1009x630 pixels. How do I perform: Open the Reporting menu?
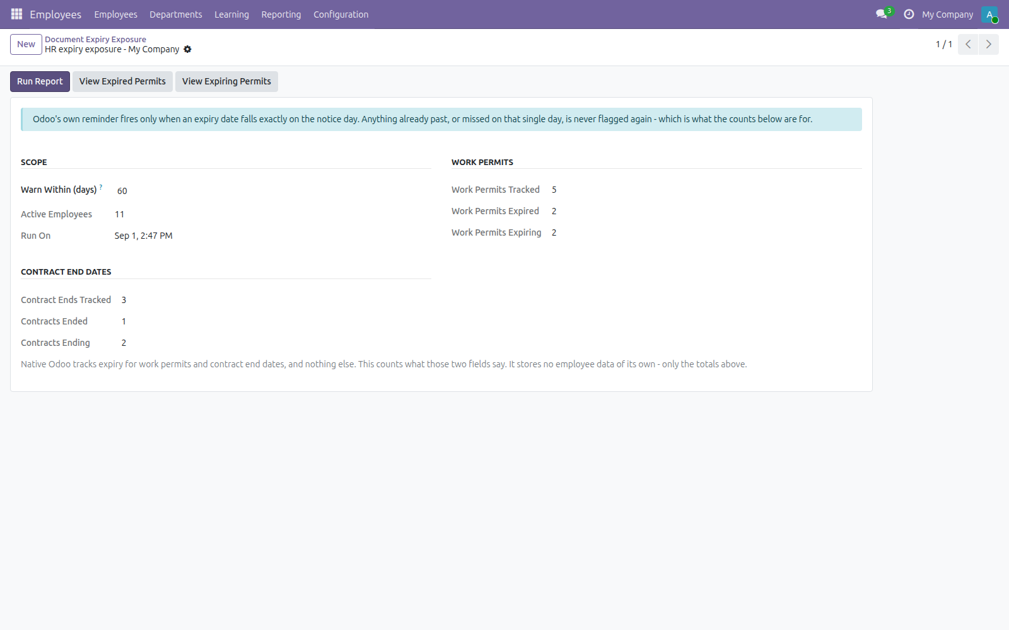[281, 14]
